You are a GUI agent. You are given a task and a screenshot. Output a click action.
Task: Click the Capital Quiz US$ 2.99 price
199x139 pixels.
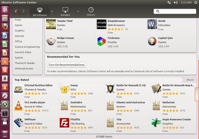(163, 46)
